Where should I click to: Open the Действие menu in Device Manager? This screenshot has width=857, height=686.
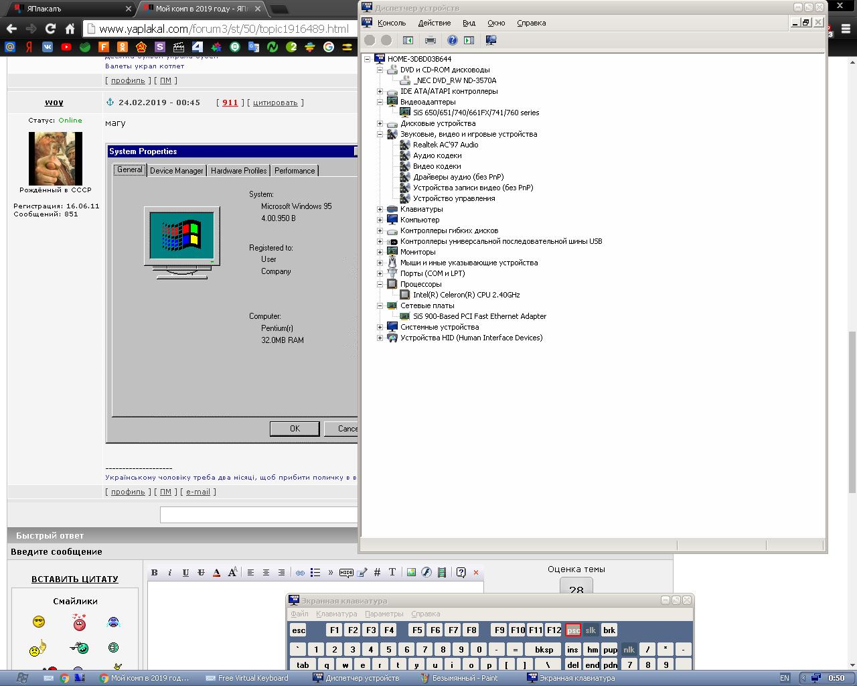coord(435,23)
